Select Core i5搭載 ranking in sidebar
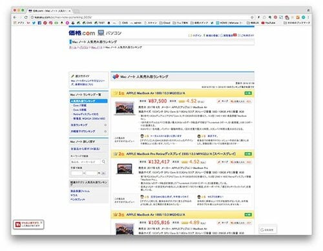Screen dimensions: 323x251 79,110
